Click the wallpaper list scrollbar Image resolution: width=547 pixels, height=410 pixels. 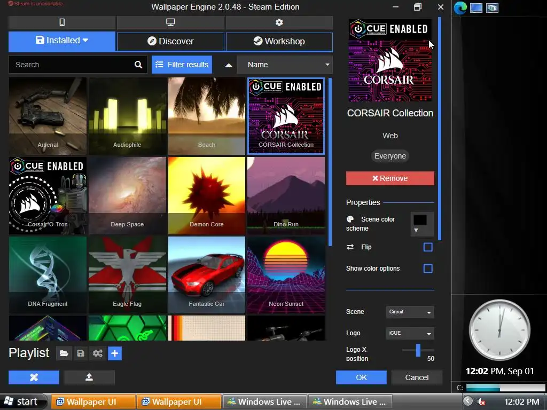tap(330, 162)
